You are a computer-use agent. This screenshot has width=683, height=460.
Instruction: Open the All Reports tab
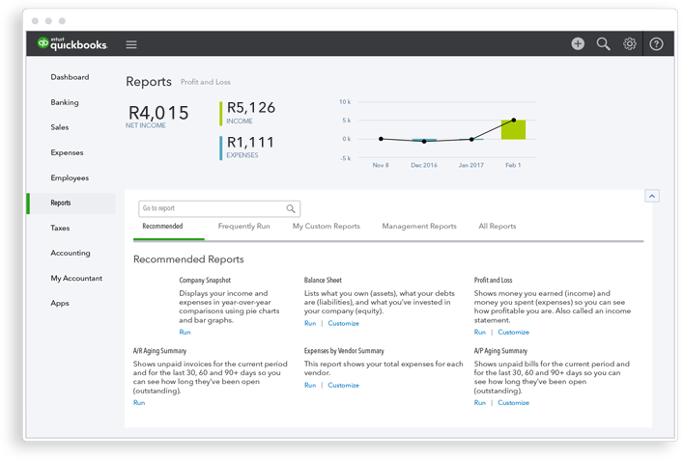click(497, 226)
